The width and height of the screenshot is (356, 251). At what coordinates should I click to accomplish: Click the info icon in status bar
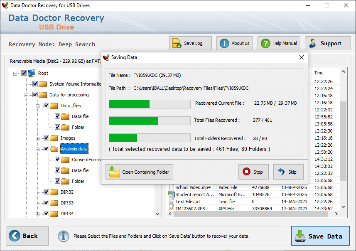point(64,236)
